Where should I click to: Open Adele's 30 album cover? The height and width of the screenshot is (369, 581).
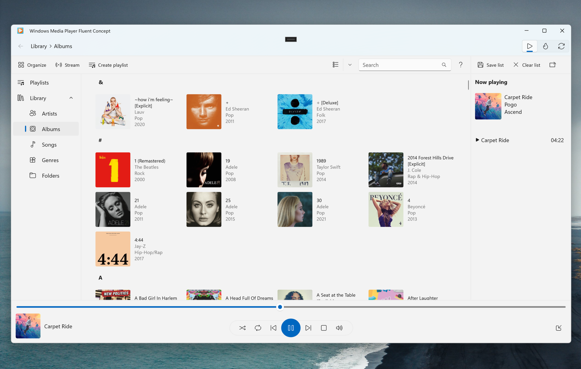click(295, 209)
